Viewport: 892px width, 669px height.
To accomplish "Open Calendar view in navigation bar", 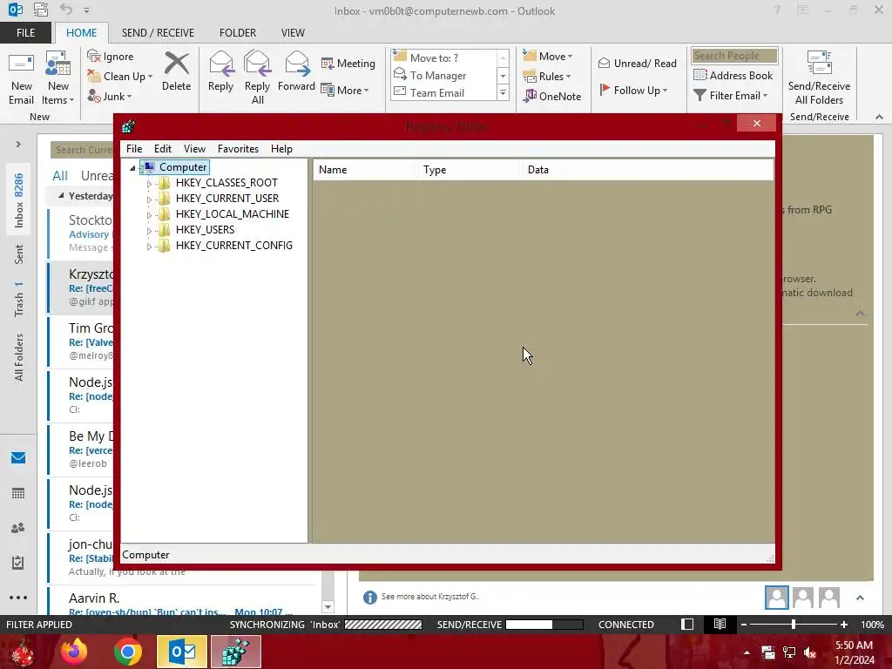I will pos(18,493).
